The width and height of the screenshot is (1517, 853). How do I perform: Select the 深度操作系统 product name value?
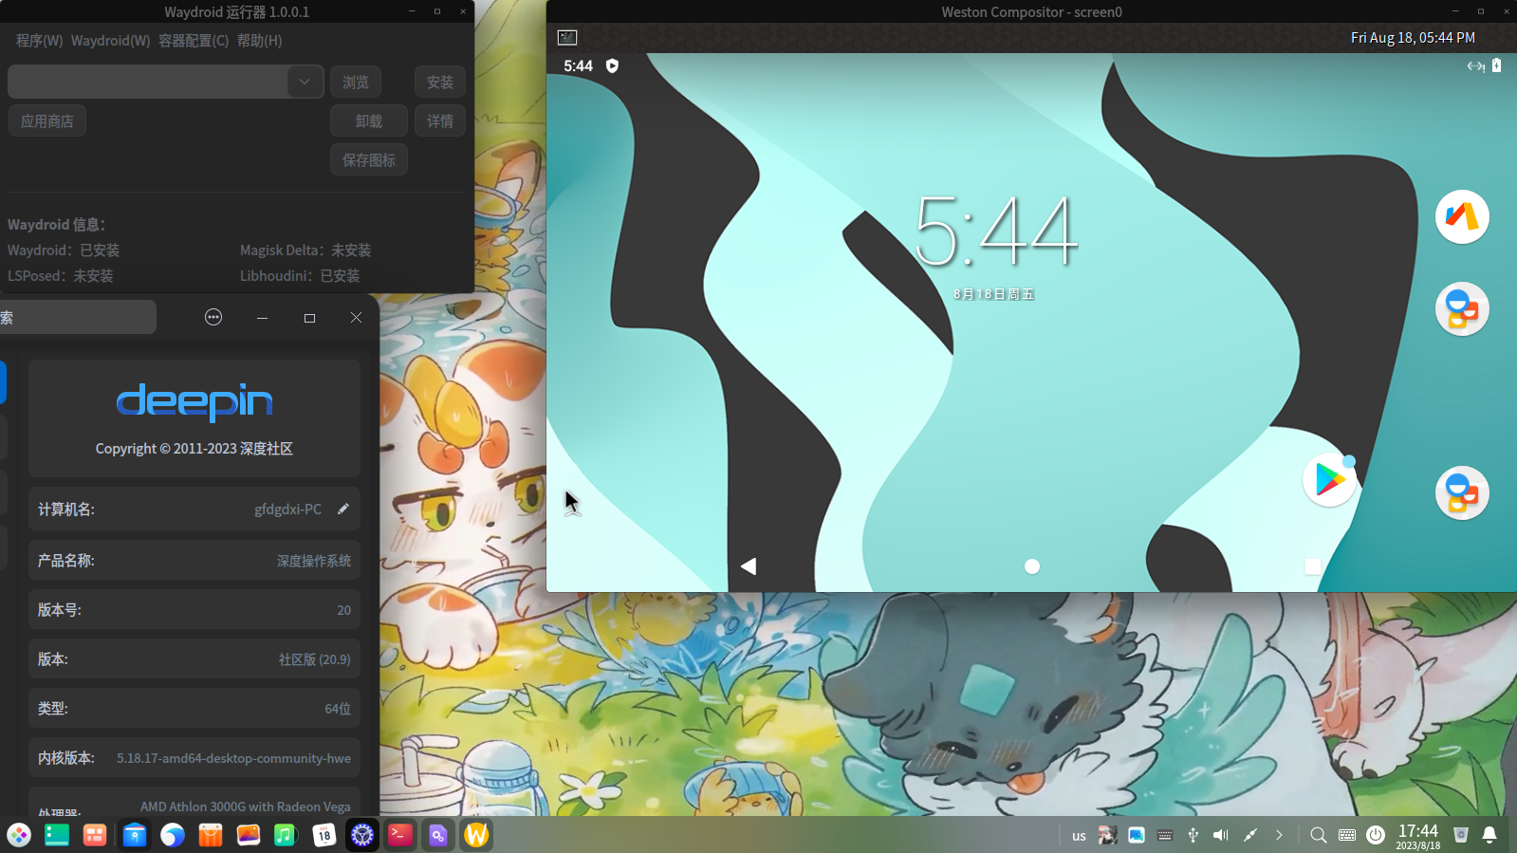click(313, 561)
